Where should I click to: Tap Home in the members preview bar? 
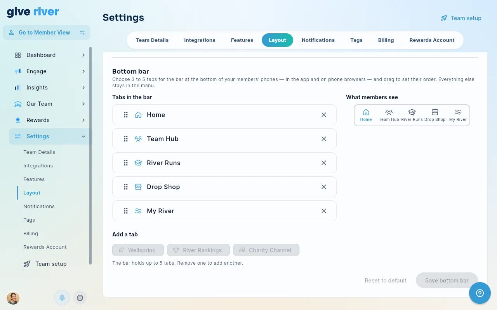point(366,115)
